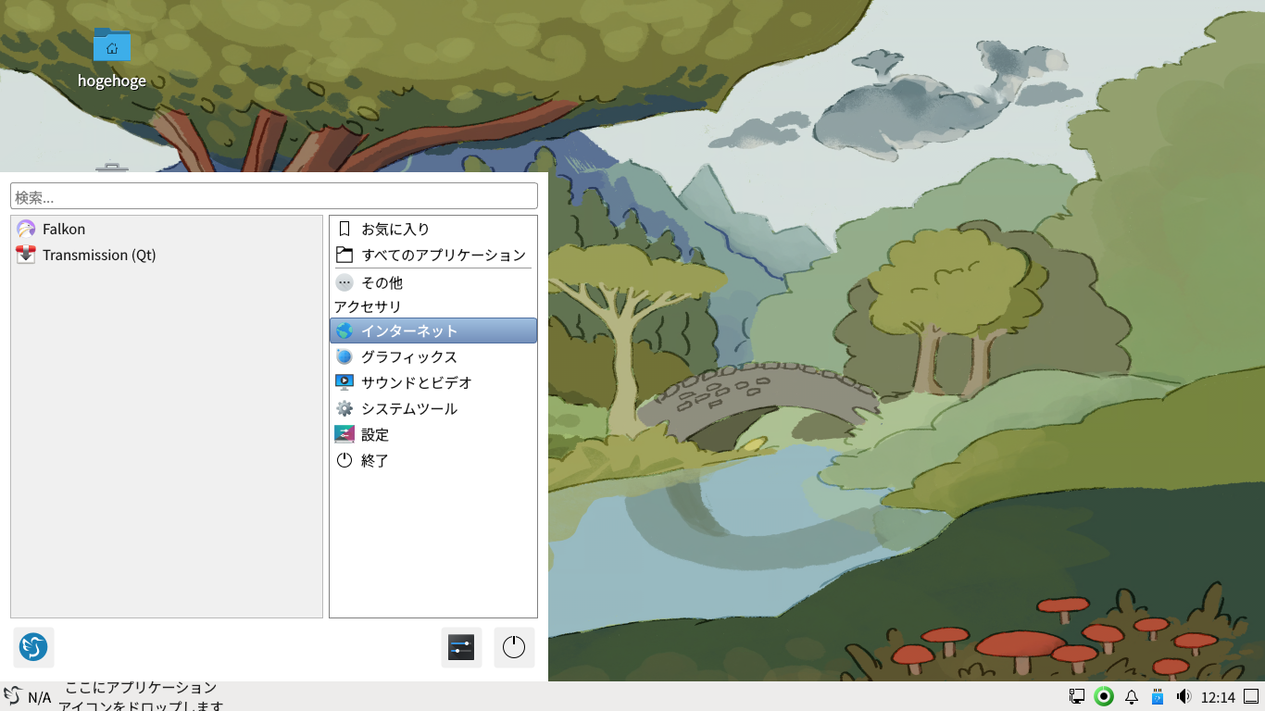Image resolution: width=1265 pixels, height=711 pixels.
Task: Click the power button in menu footer
Action: click(x=514, y=647)
